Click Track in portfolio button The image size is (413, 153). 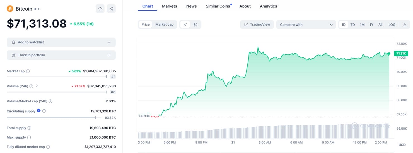61,55
